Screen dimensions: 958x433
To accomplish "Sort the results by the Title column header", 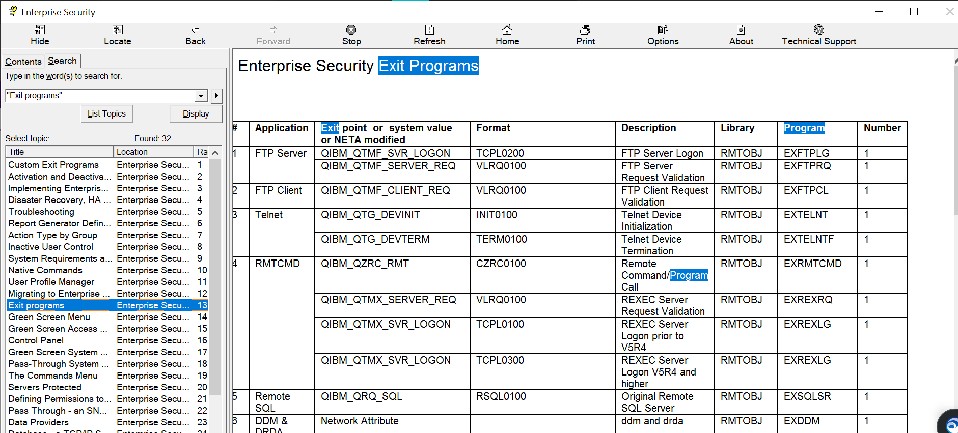I will (59, 152).
